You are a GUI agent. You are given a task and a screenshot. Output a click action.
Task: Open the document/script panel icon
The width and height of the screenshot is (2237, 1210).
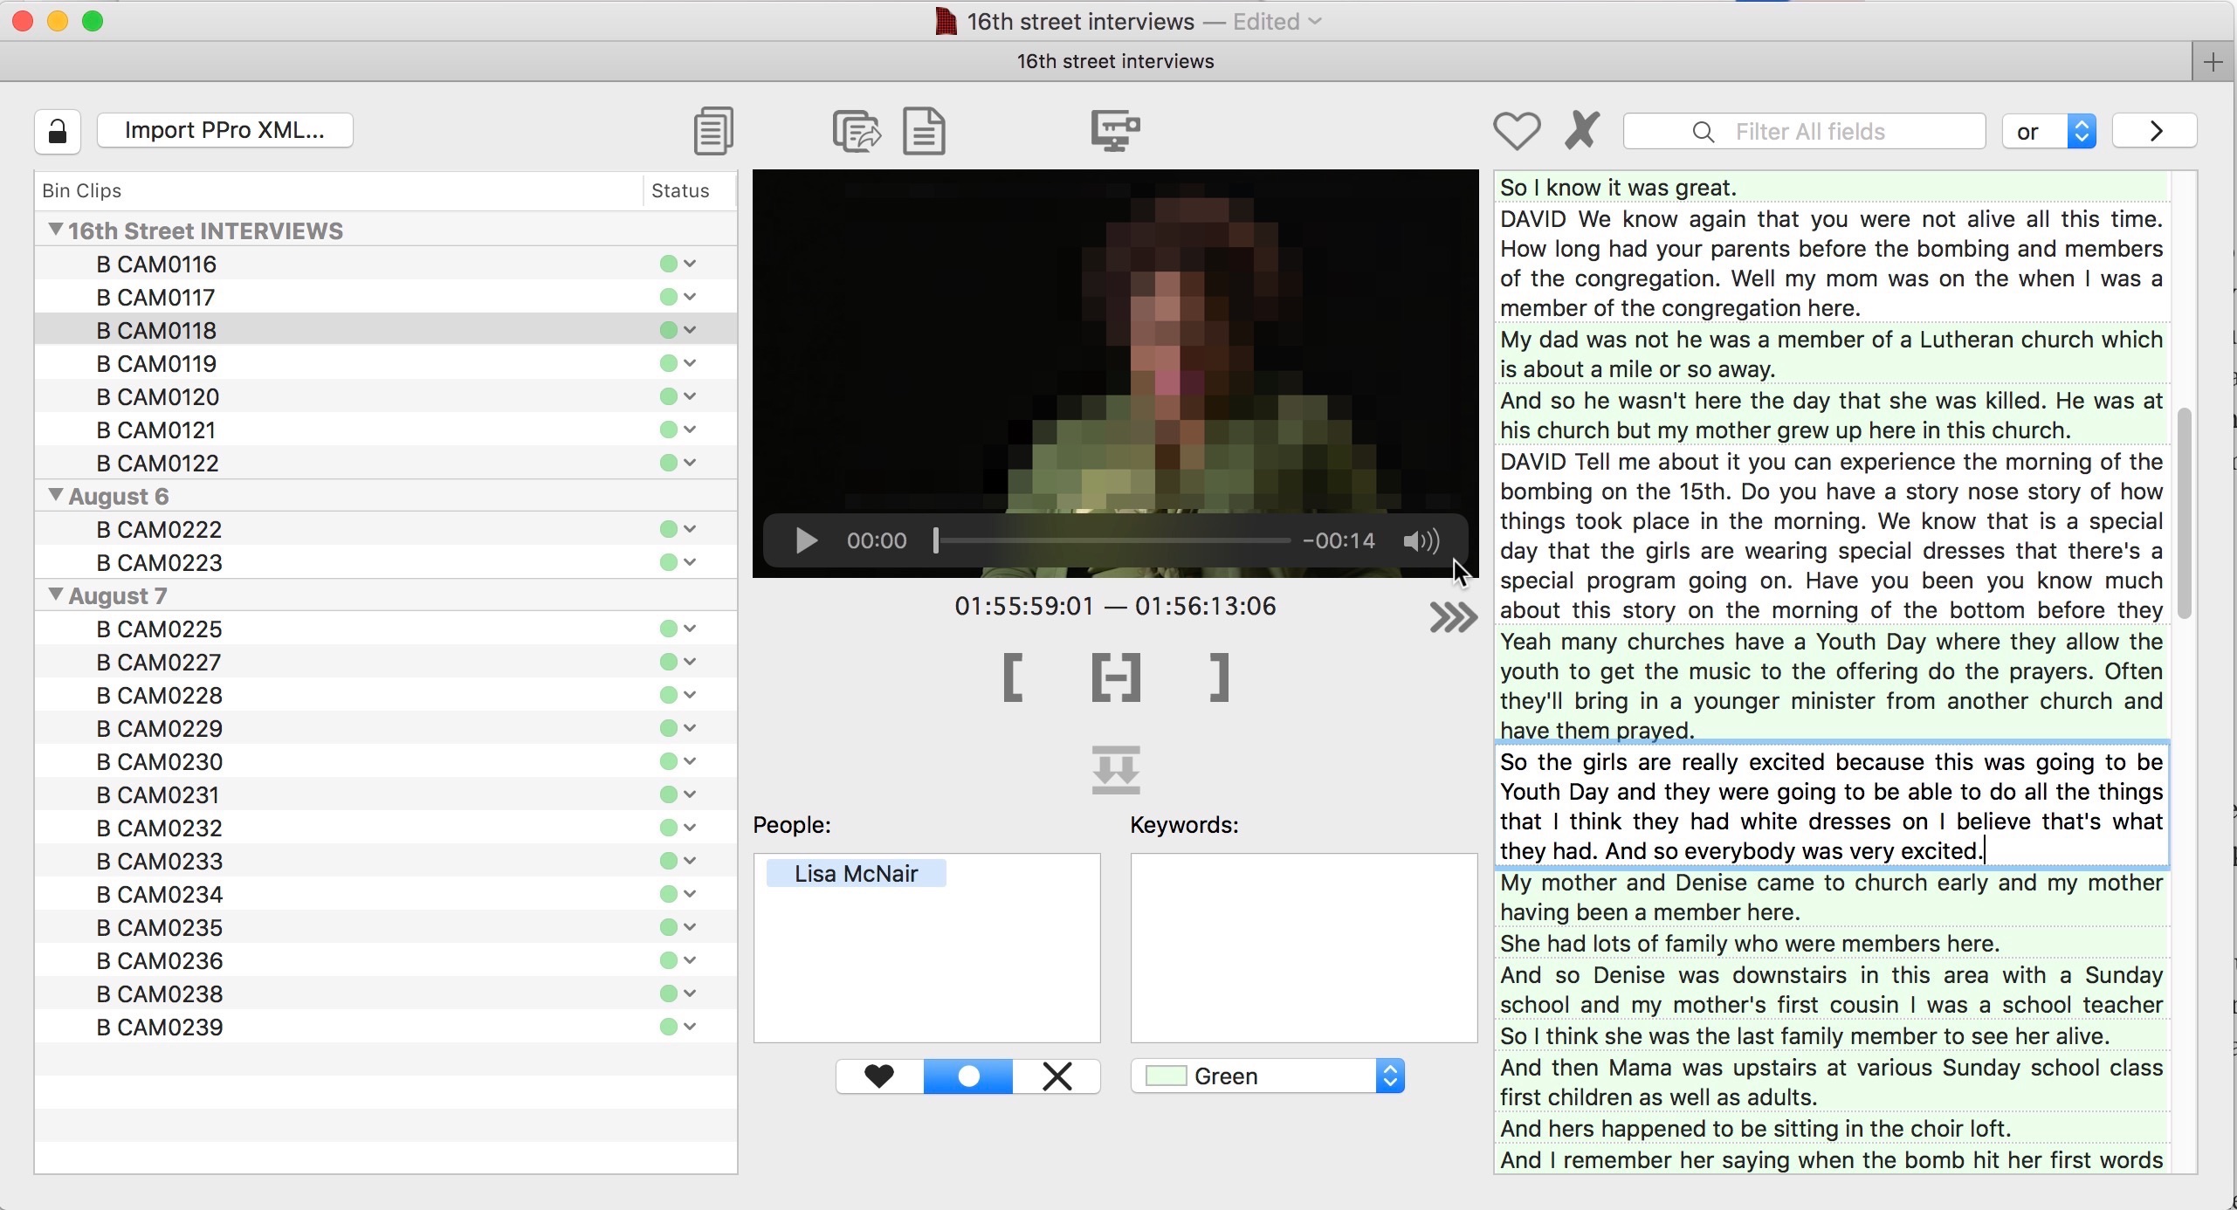(x=924, y=131)
